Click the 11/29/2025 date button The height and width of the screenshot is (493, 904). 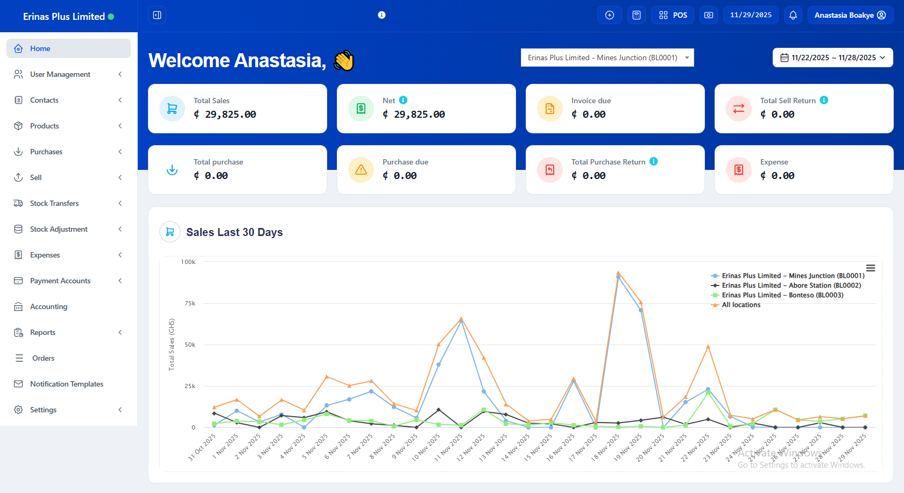751,15
